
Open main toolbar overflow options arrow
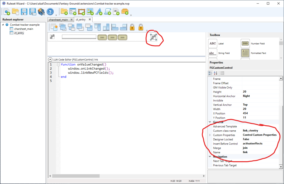point(56,15)
